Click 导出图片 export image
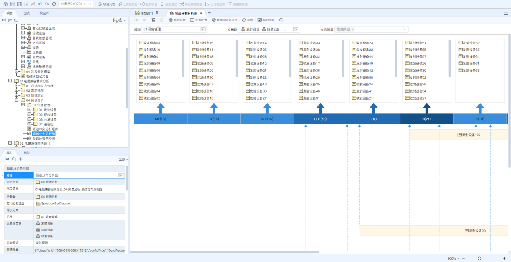This screenshot has height=262, width=511. pyautogui.click(x=266, y=20)
